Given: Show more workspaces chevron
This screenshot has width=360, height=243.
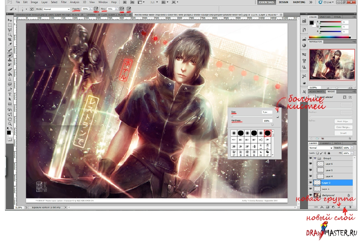Looking at the screenshot, I should tap(311, 2).
